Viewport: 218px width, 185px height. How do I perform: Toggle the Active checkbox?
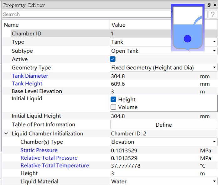(113, 59)
